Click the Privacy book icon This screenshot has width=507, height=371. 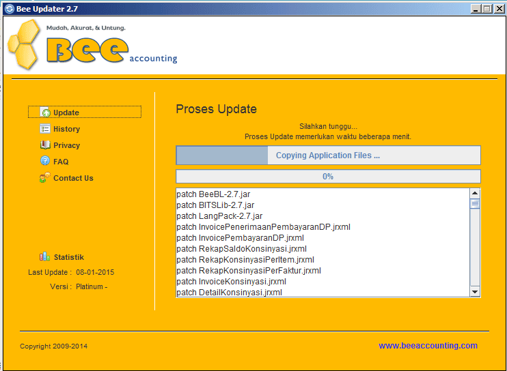click(x=45, y=145)
